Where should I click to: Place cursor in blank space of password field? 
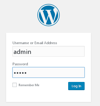click(x=56, y=72)
